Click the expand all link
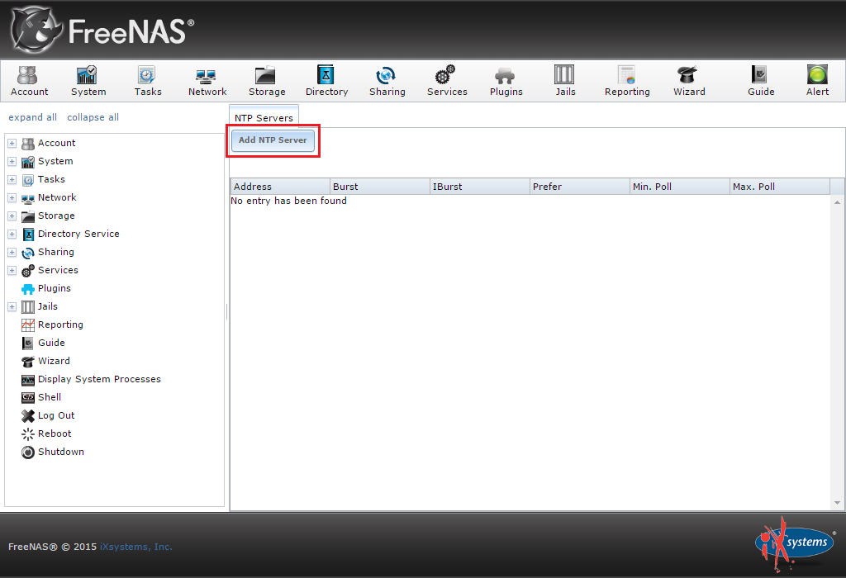 coord(32,117)
